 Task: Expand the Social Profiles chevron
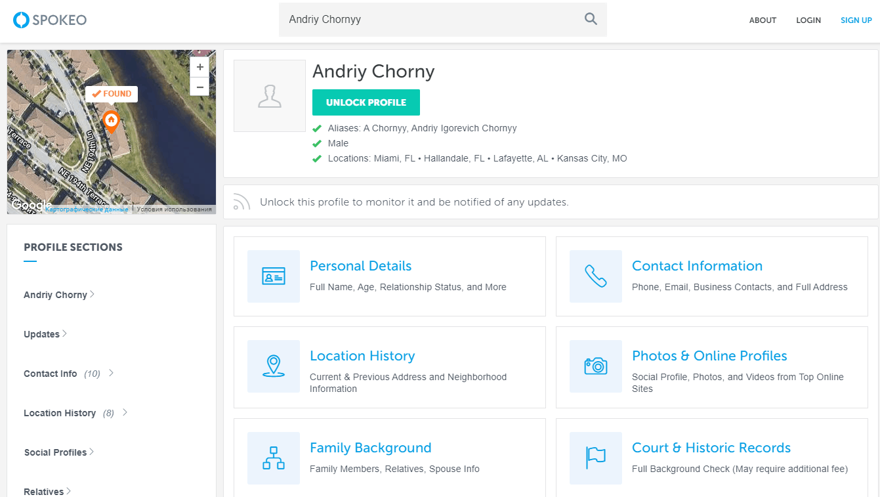(92, 452)
